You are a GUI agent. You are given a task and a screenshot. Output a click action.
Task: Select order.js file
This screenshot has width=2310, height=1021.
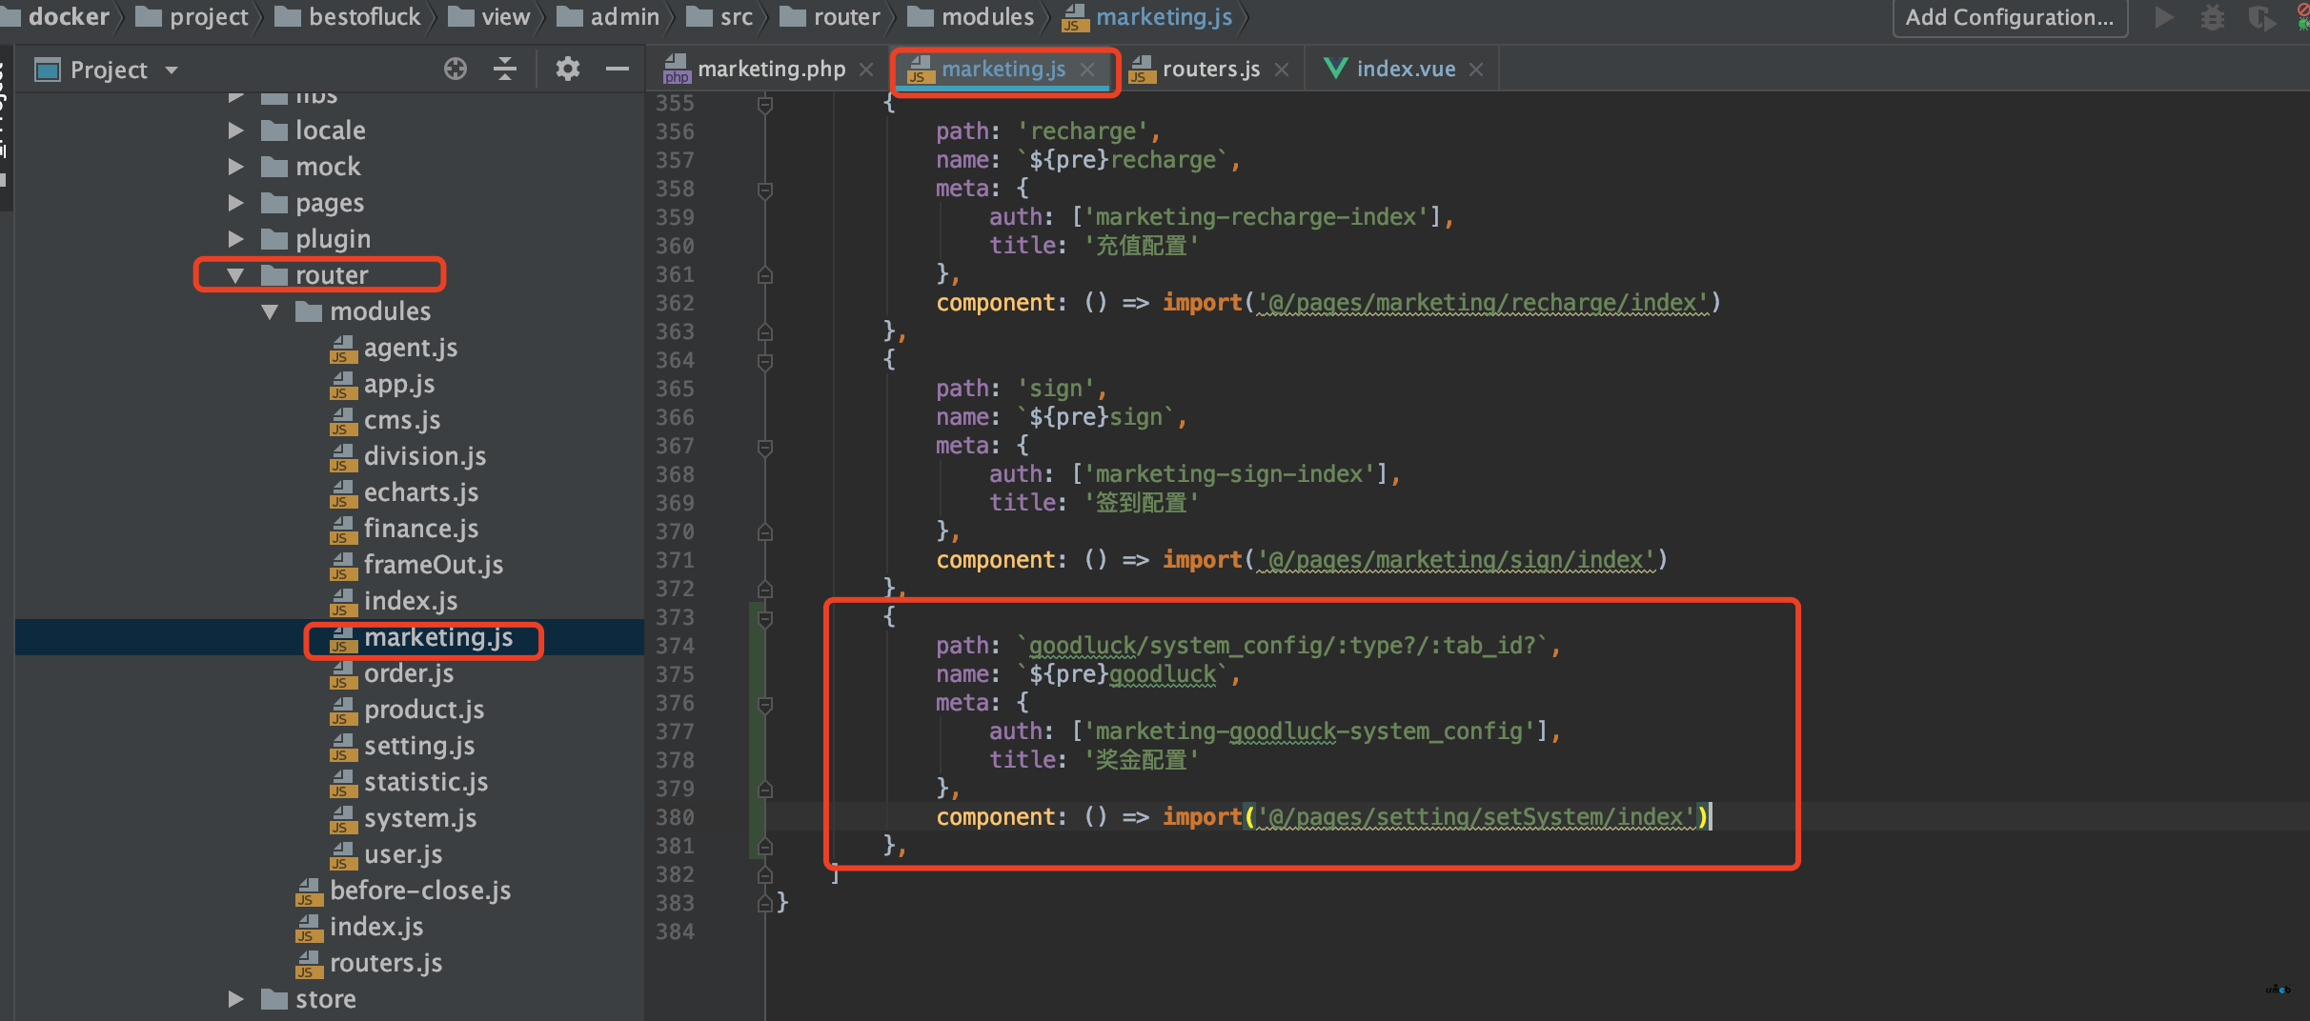[x=392, y=673]
